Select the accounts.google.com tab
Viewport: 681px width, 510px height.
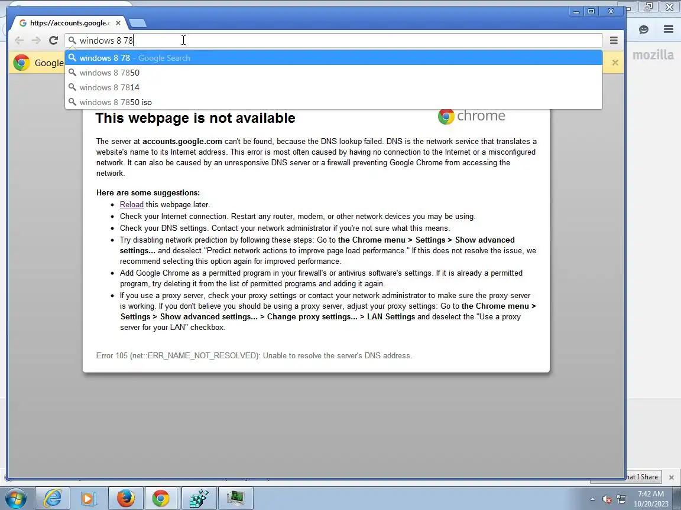(x=70, y=23)
